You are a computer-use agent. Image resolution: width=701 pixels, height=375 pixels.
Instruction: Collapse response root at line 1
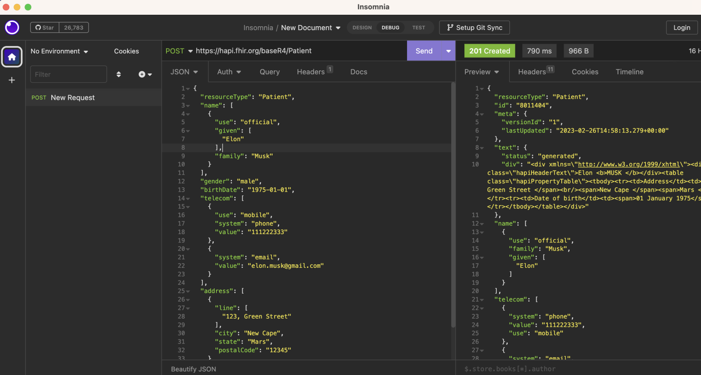[x=482, y=89]
